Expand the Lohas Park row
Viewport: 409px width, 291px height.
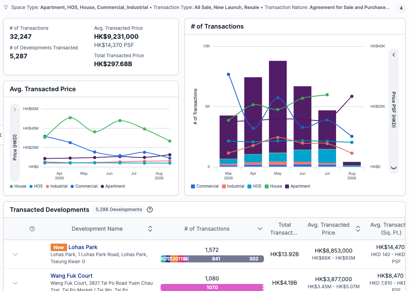(x=15, y=254)
